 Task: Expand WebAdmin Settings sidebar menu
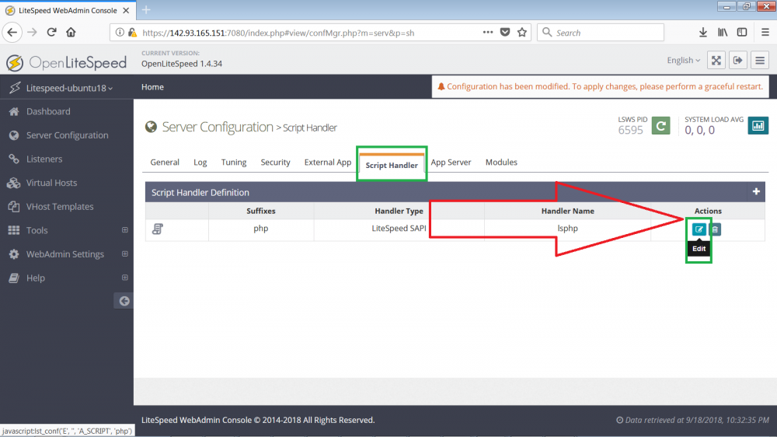125,254
